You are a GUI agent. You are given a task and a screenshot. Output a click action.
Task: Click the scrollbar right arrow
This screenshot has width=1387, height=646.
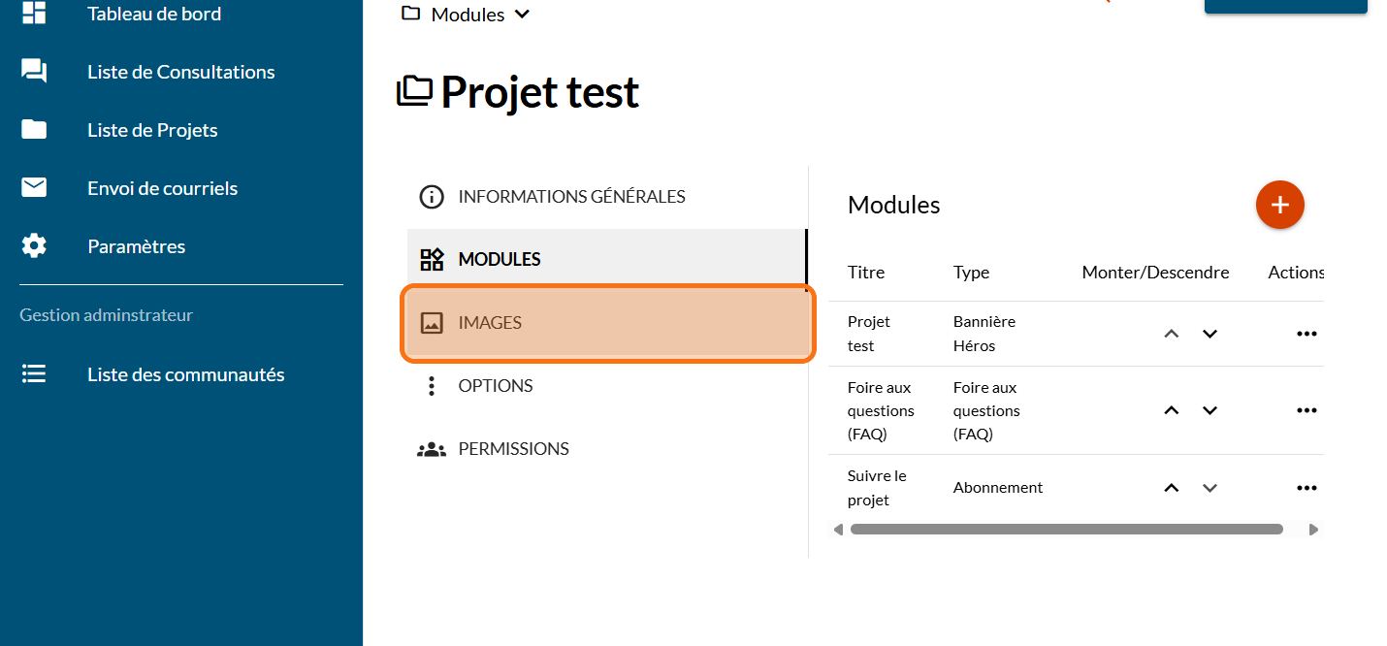pos(1313,530)
